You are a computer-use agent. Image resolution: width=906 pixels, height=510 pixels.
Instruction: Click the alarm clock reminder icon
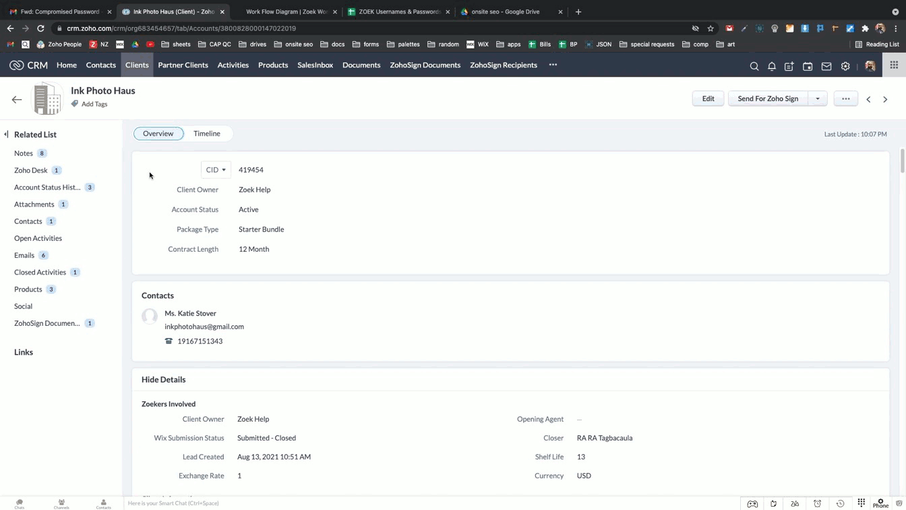pos(818,503)
